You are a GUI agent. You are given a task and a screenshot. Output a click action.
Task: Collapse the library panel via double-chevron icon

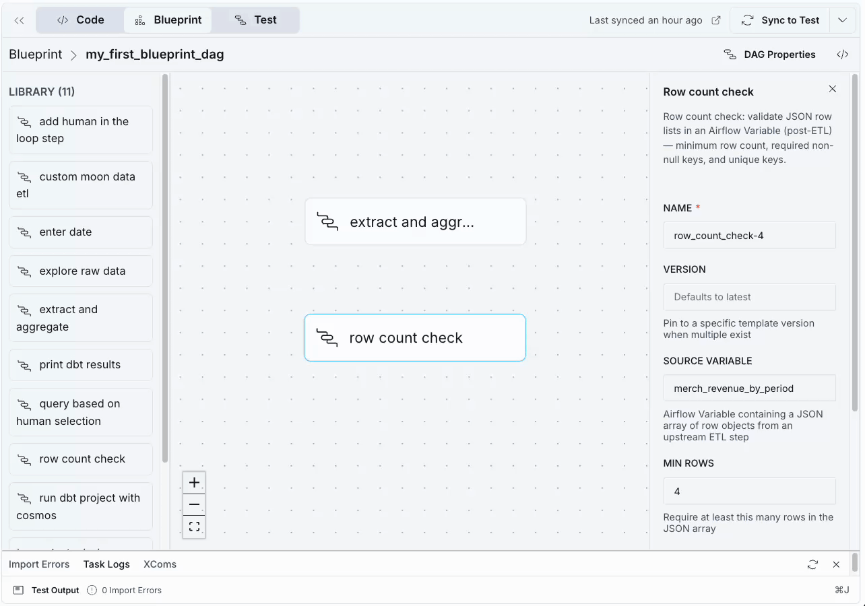[18, 20]
